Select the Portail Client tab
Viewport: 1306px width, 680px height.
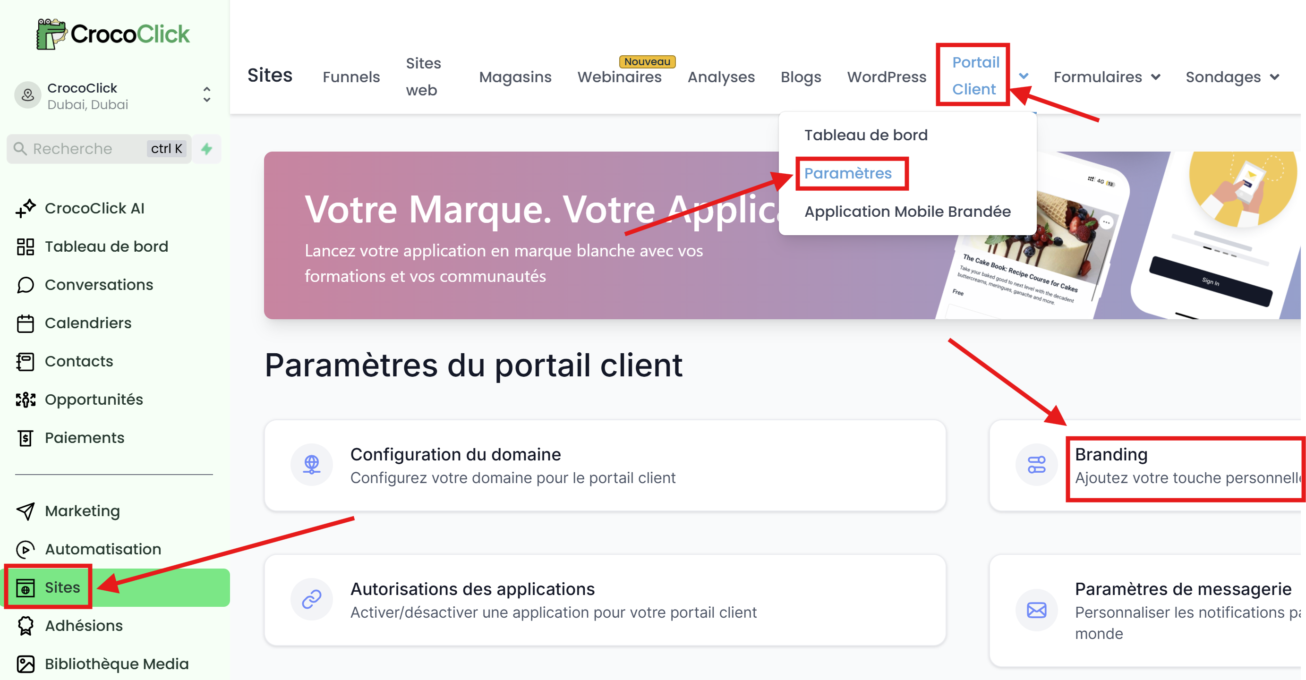975,76
